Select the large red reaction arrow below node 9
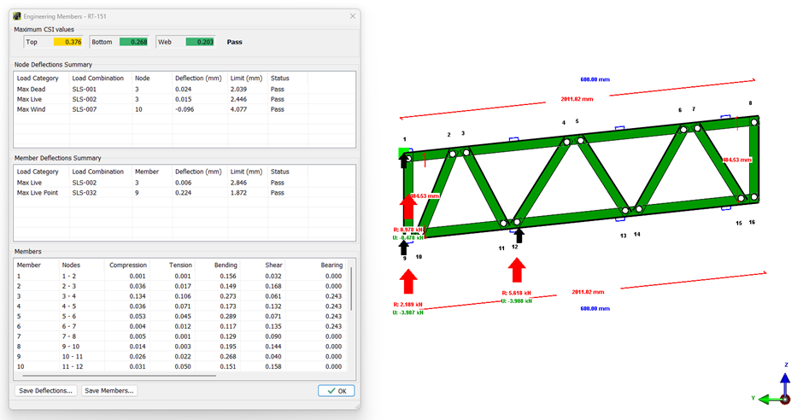 (x=408, y=281)
